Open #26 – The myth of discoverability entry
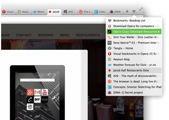Viewport: 169px width, 120px height. tap(134, 76)
